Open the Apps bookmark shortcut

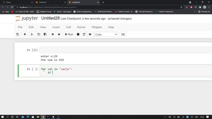coord(6,12)
